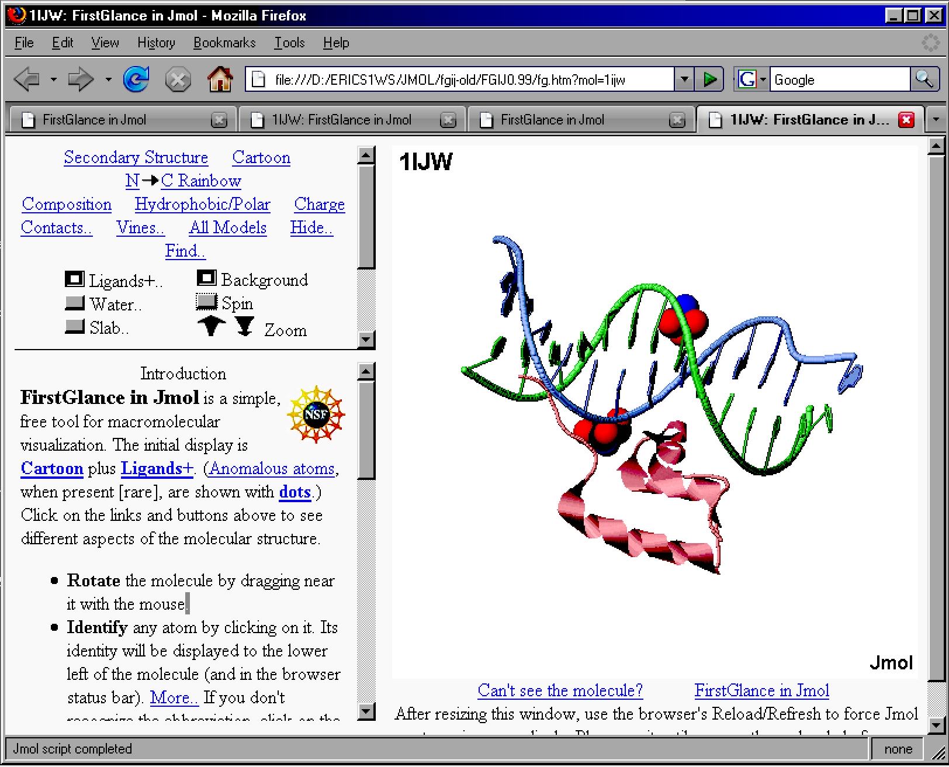This screenshot has width=949, height=767.
Task: Click the zoom out down-arrow icon
Action: (x=245, y=326)
